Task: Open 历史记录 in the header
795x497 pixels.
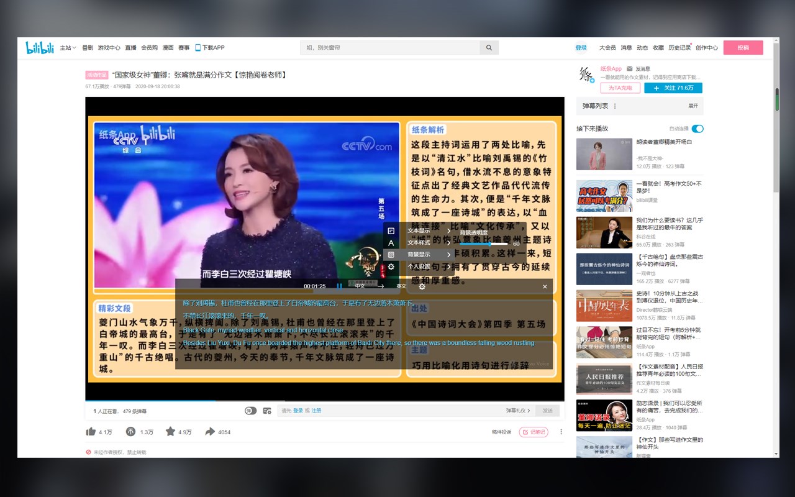Action: click(x=679, y=48)
